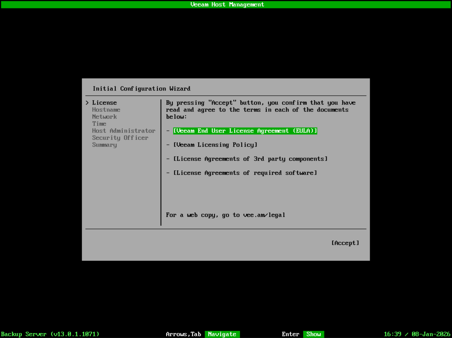Click the Initial Configuration Wizard title
The height and width of the screenshot is (338, 452).
click(x=142, y=89)
